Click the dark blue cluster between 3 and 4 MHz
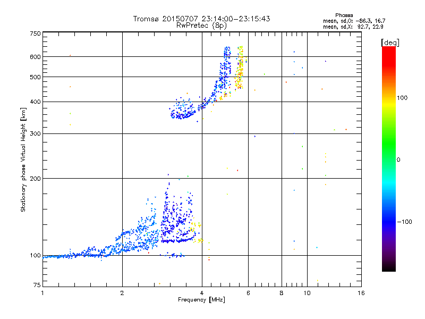 (x=177, y=217)
